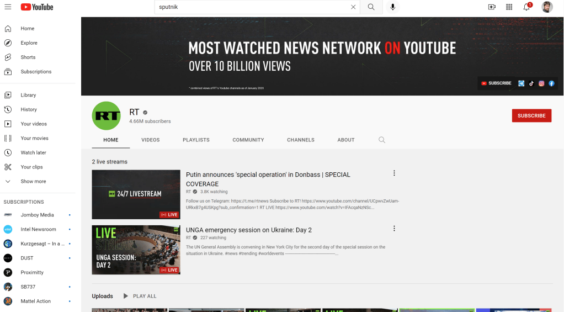Open Intel Newsroom subscription
564x312 pixels.
pos(38,229)
